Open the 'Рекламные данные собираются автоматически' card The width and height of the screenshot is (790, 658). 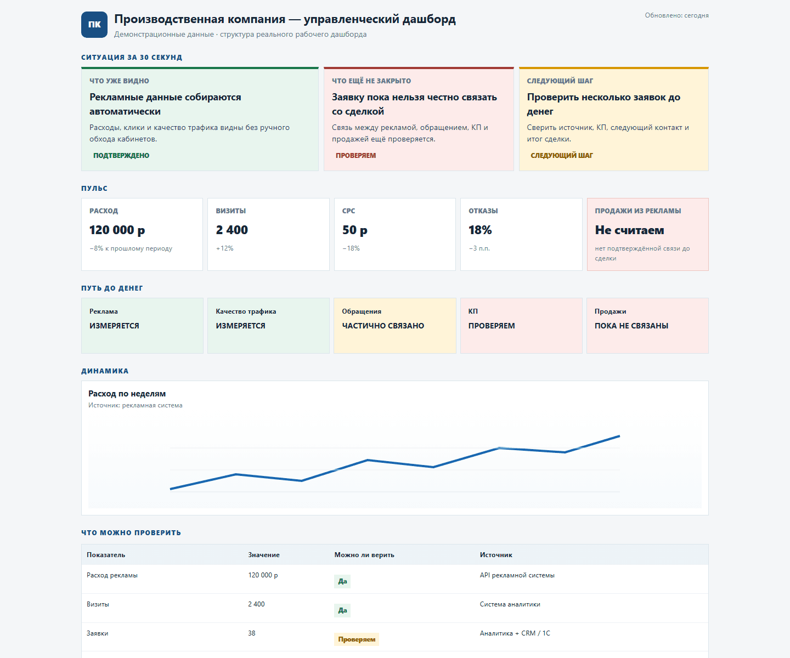click(x=200, y=119)
